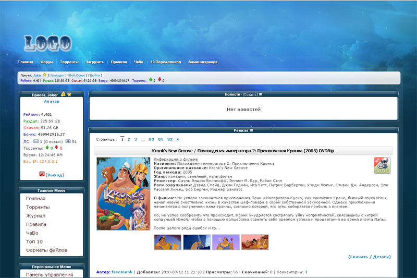
Task: Go to page 81 of releases
Action: click(161, 139)
